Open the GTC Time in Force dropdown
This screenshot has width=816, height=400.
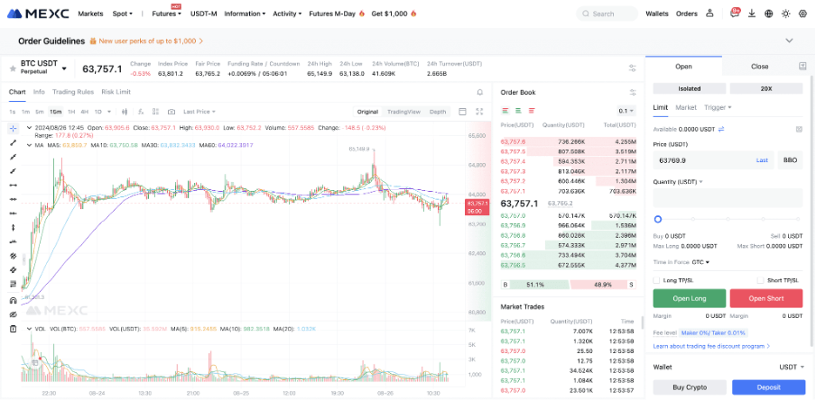701,262
